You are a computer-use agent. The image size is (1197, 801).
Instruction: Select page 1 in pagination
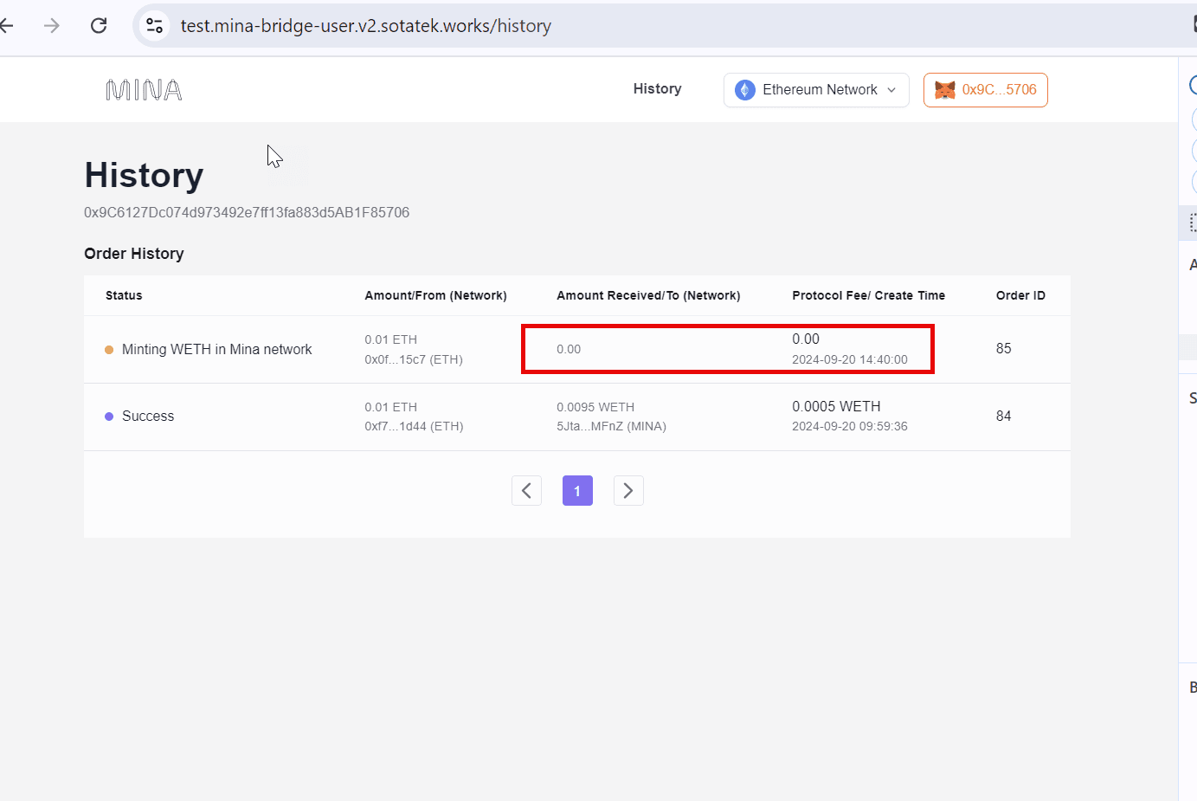click(577, 490)
